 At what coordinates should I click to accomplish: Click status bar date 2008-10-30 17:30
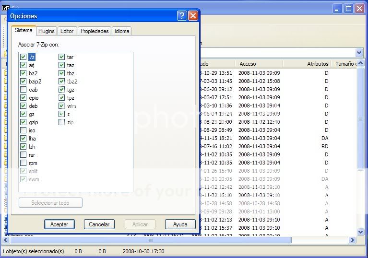pyautogui.click(x=143, y=251)
